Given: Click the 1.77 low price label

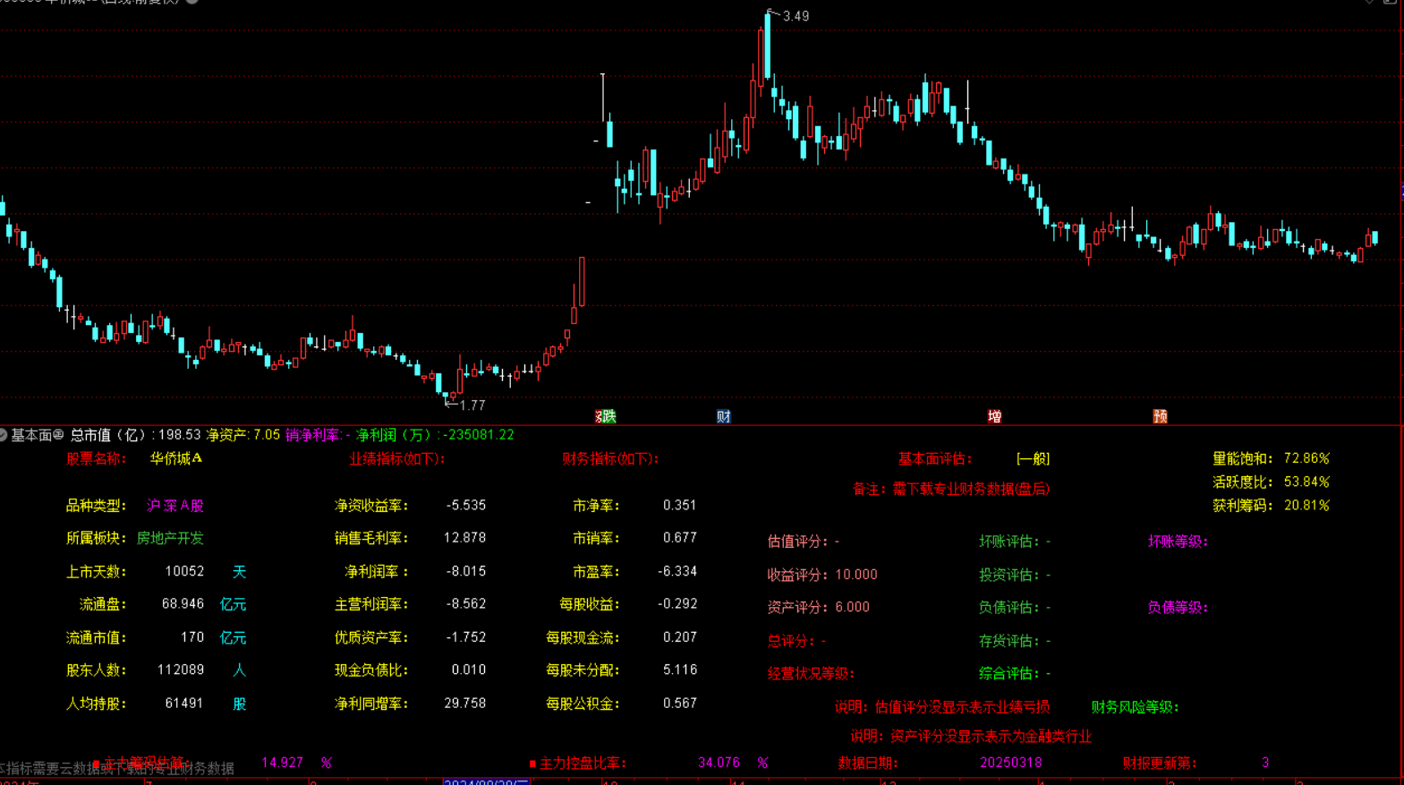Looking at the screenshot, I should (x=472, y=405).
